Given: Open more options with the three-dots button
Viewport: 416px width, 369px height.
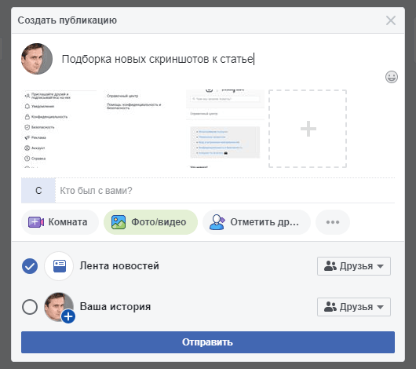Looking at the screenshot, I should 333,222.
